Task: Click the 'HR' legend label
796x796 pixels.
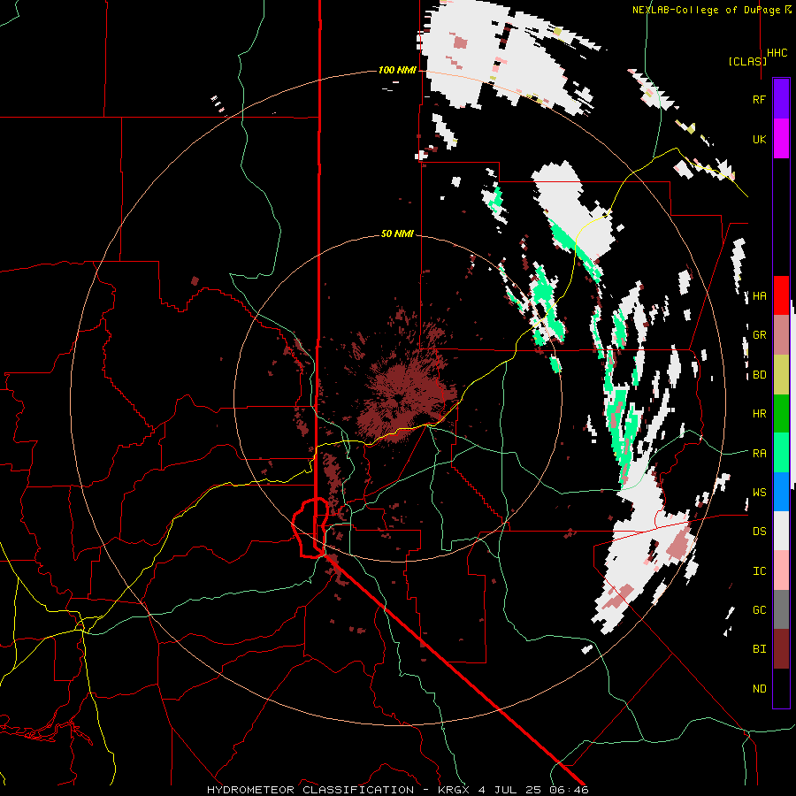Action: point(759,414)
